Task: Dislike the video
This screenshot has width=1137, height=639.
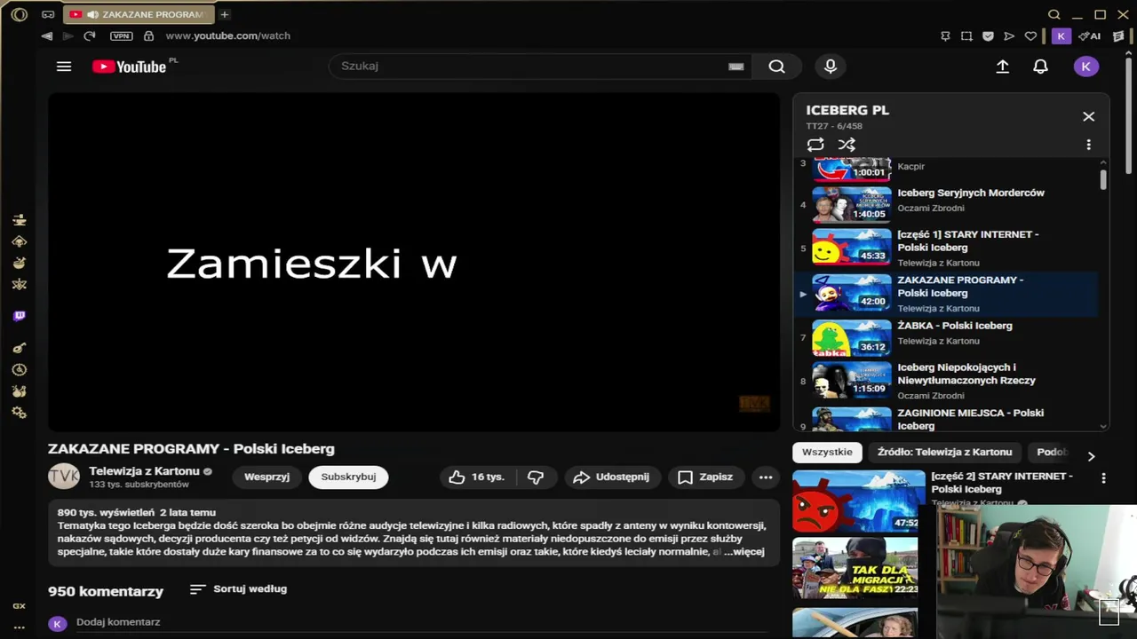Action: click(x=536, y=477)
